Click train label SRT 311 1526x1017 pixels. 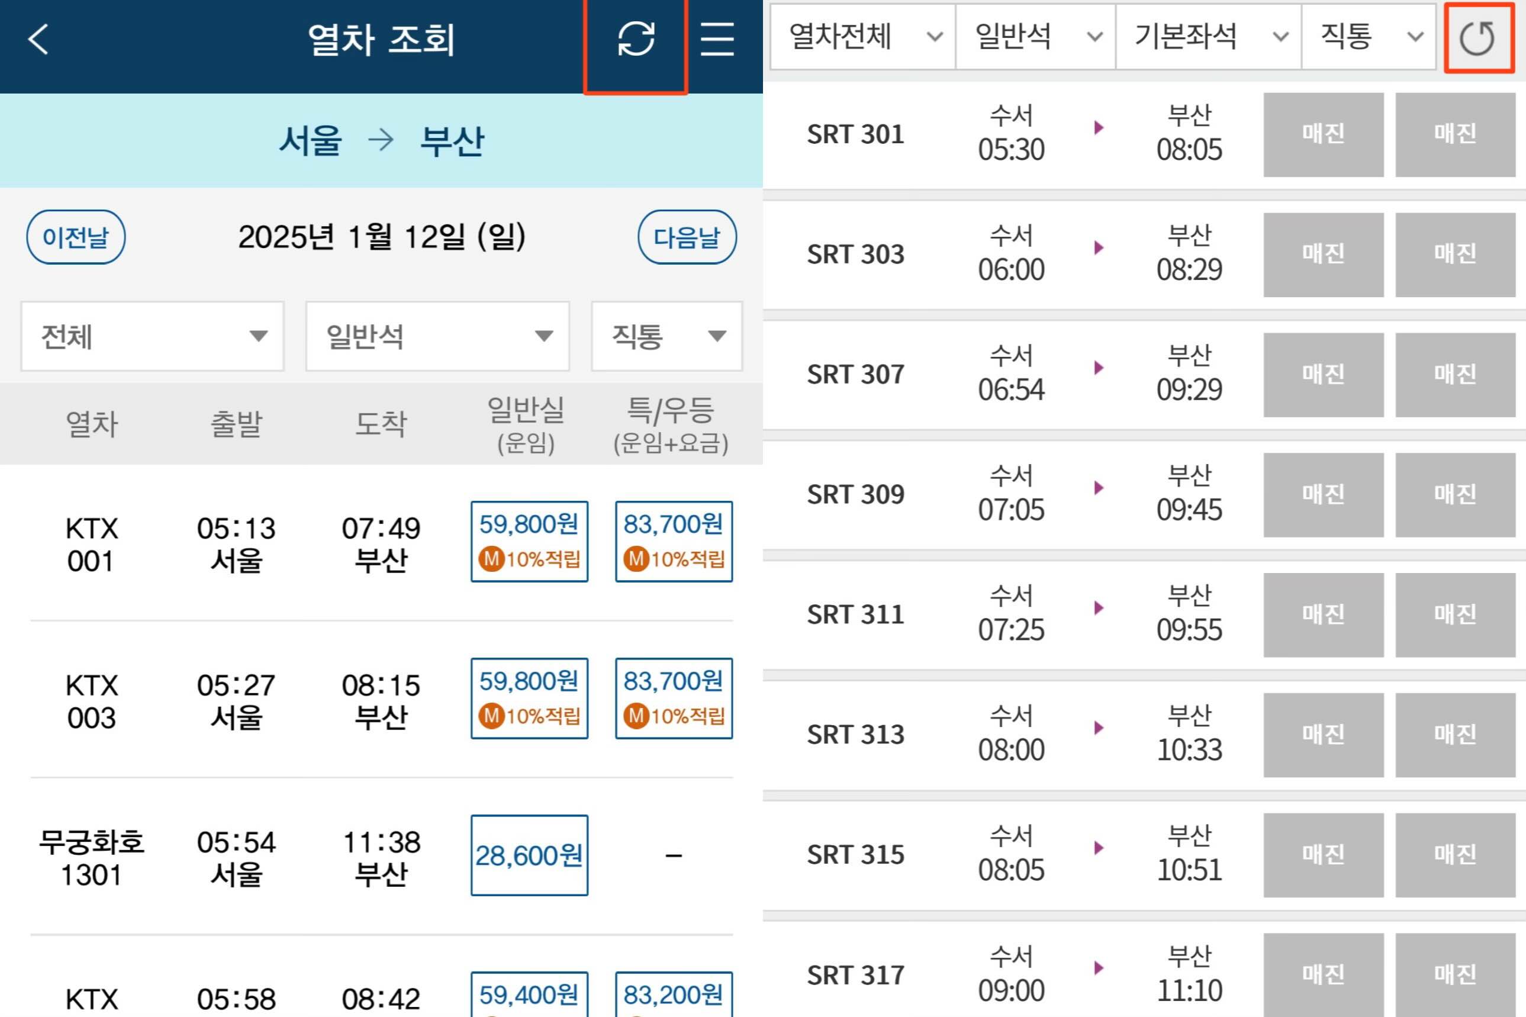(x=855, y=615)
